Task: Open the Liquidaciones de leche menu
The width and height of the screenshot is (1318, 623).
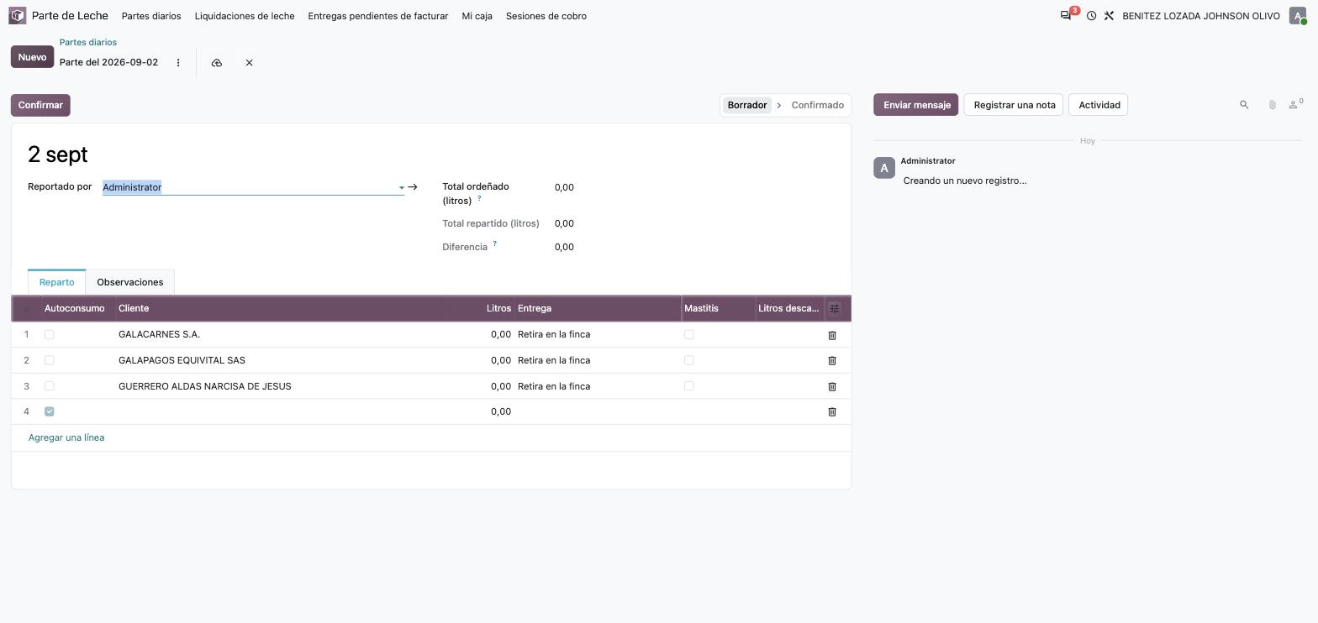Action: pos(245,16)
